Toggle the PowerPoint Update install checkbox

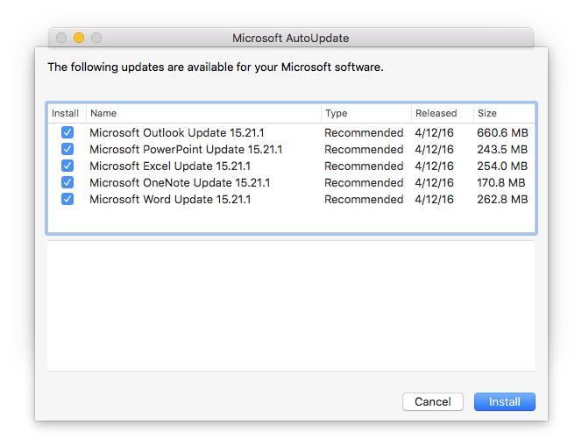(67, 150)
